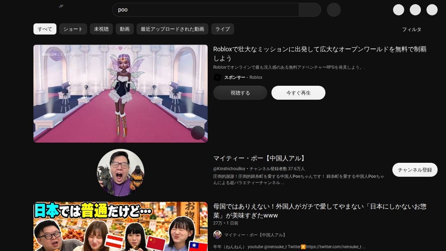Click the スポンサー・Roblox label text

(243, 77)
